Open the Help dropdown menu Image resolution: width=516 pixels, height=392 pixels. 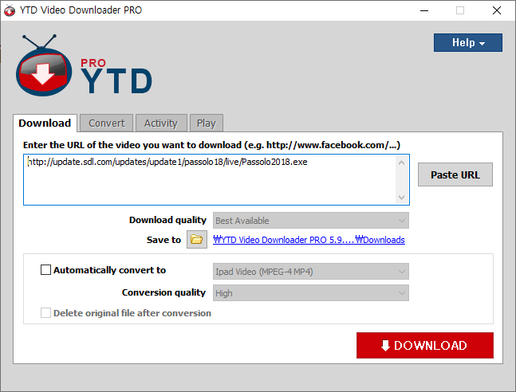[468, 42]
